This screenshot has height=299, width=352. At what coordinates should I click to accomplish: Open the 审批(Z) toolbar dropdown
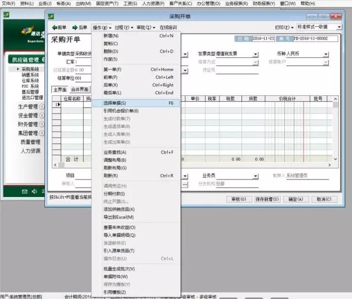click(146, 28)
